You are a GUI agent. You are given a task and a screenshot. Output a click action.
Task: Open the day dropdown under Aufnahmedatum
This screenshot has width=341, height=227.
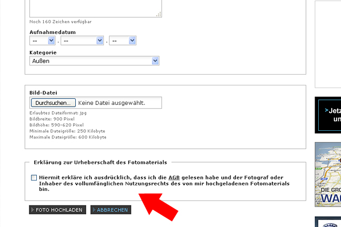[42, 41]
